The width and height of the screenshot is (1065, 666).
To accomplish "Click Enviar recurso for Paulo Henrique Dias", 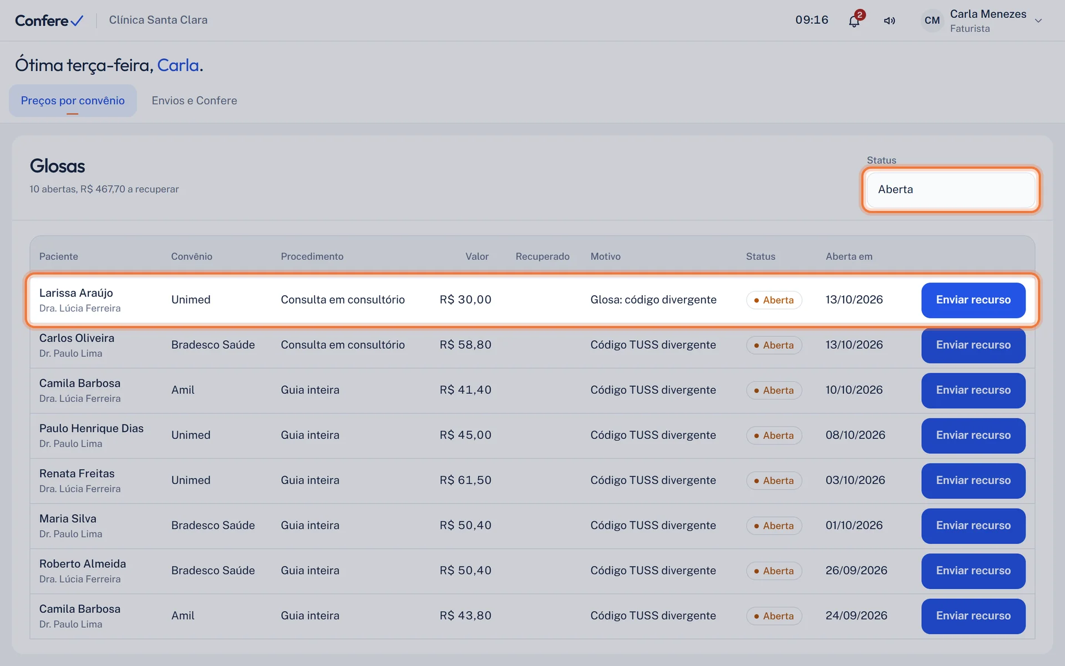I will [x=973, y=436].
